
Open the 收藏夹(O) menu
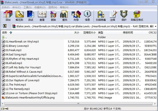click(x=40, y=7)
